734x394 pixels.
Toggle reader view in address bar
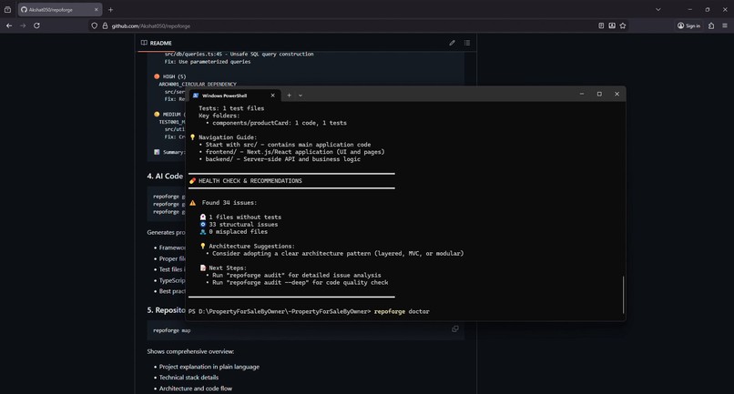[x=601, y=25]
